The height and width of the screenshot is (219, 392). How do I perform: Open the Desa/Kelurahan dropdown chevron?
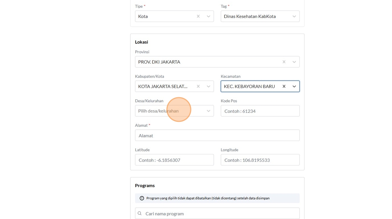pos(209,111)
